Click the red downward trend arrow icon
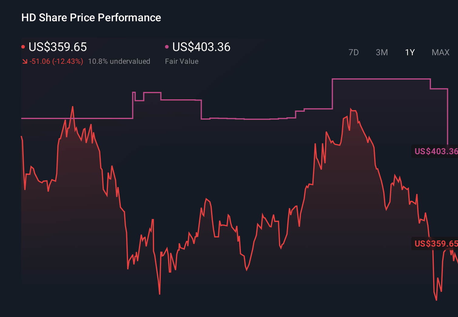The height and width of the screenshot is (317, 458). point(25,61)
